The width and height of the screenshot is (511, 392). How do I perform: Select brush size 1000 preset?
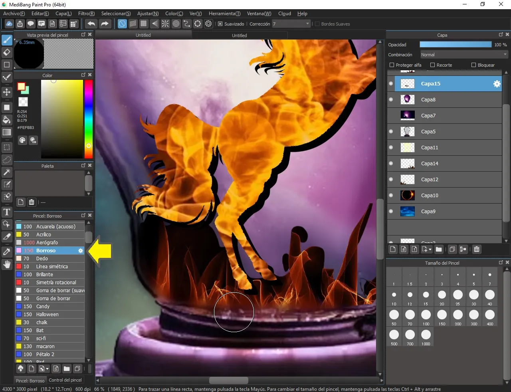point(426,337)
